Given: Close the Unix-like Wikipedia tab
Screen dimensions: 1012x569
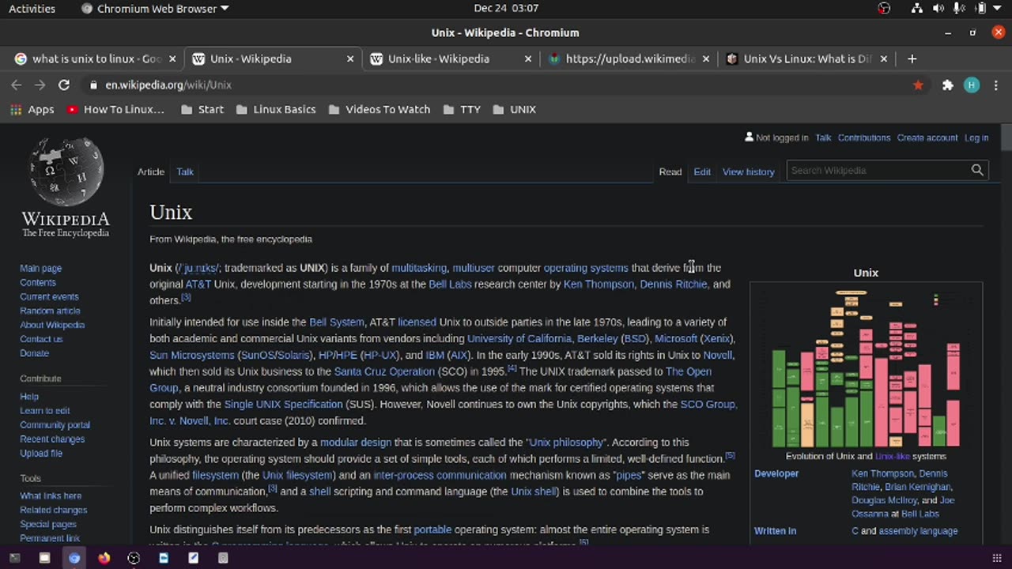Looking at the screenshot, I should click(528, 58).
